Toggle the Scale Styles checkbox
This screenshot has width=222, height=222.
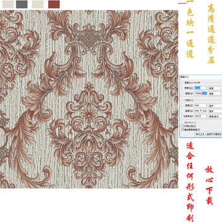tap(183, 123)
